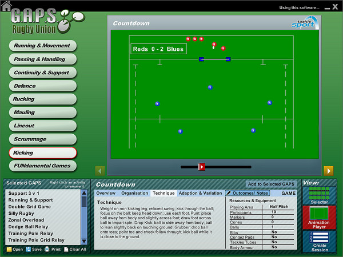Select Dodge Ball Relay in Selected GAPS

click(x=28, y=226)
